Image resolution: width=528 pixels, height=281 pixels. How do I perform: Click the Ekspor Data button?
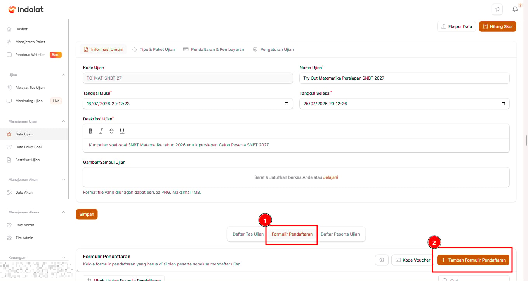[457, 26]
